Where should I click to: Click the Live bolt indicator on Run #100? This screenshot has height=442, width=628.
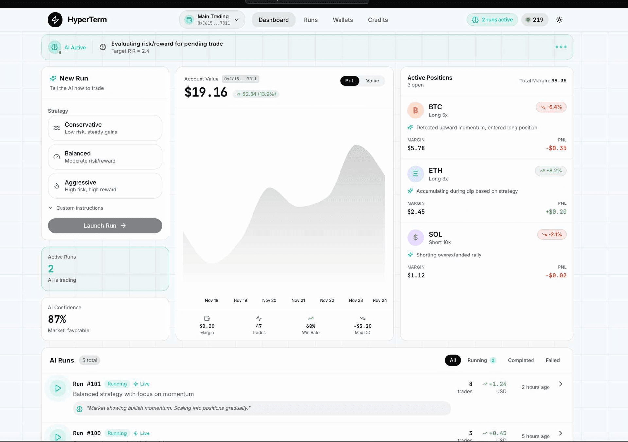click(142, 433)
